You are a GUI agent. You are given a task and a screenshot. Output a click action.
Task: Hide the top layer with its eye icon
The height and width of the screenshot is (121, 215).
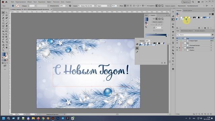(177, 38)
